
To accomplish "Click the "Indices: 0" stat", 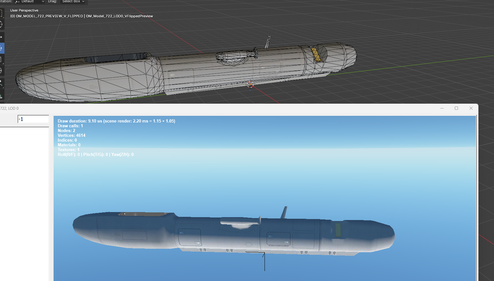I will pos(68,140).
